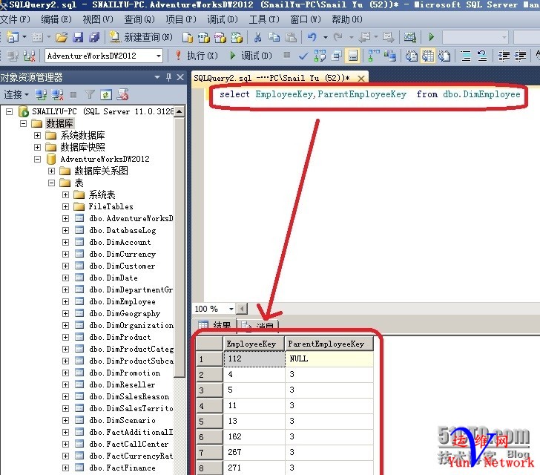This screenshot has height=475, width=540.
Task: Click the Paste clipboard icon
Action: coord(291,37)
